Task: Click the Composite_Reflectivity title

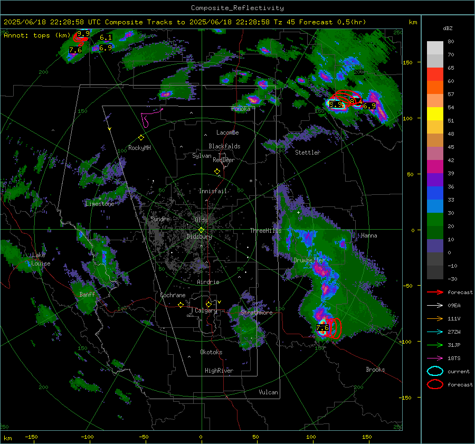Action: tap(237, 8)
